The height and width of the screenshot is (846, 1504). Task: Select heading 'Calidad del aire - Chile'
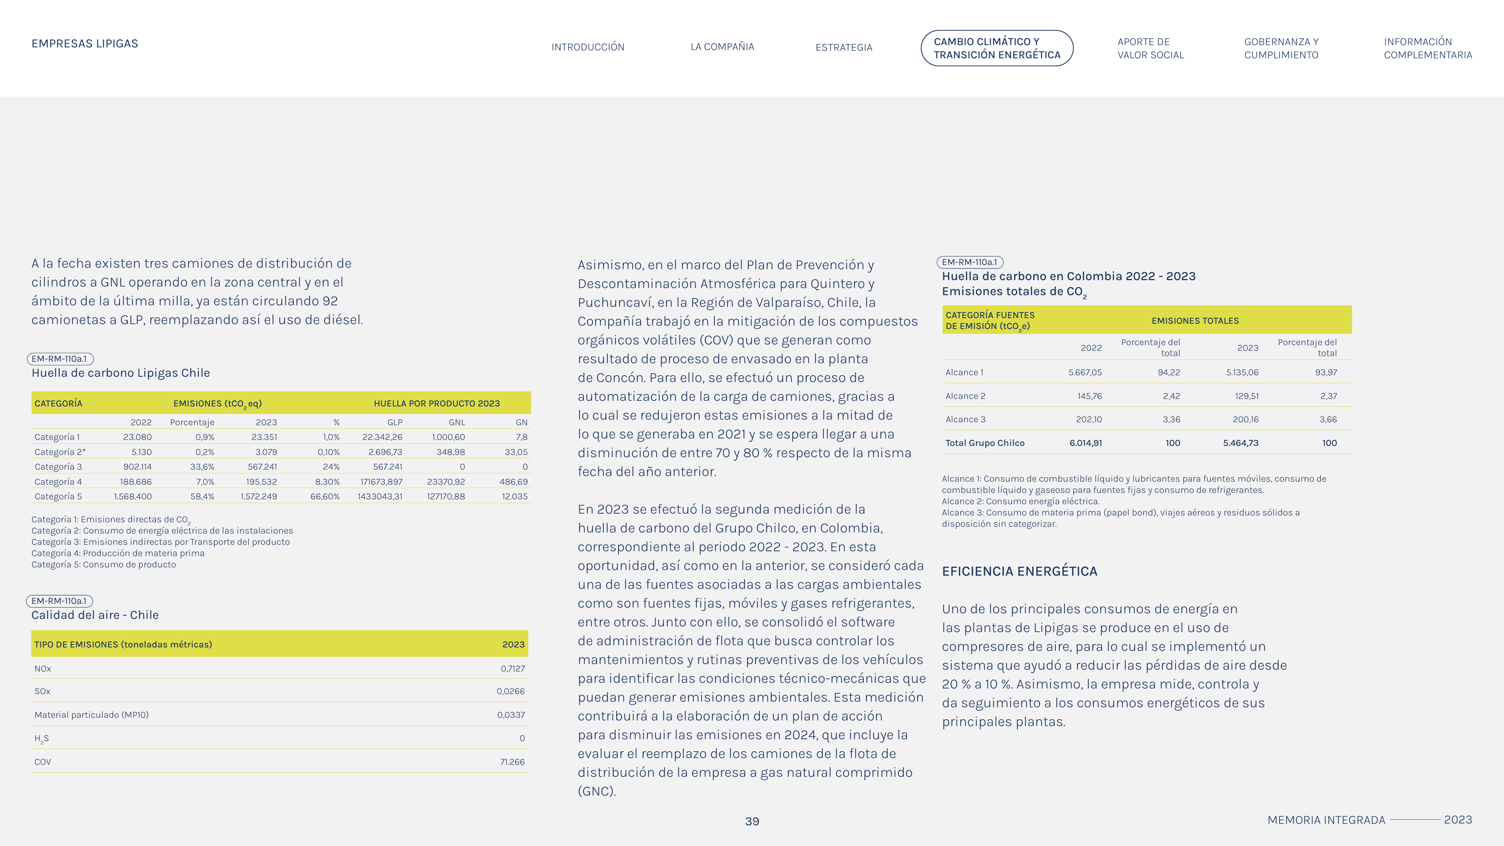click(95, 615)
